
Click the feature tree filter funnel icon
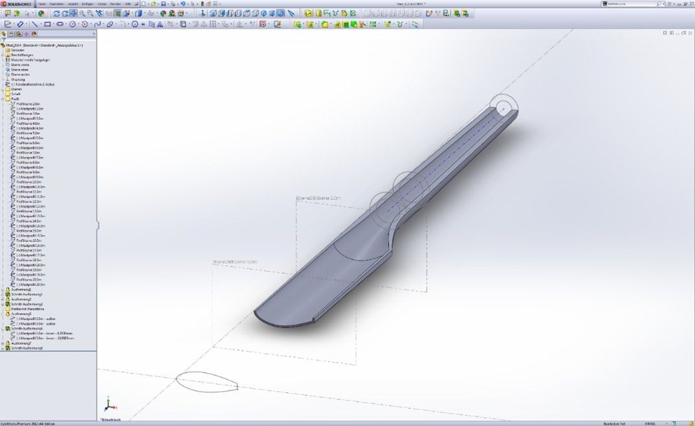(3, 40)
